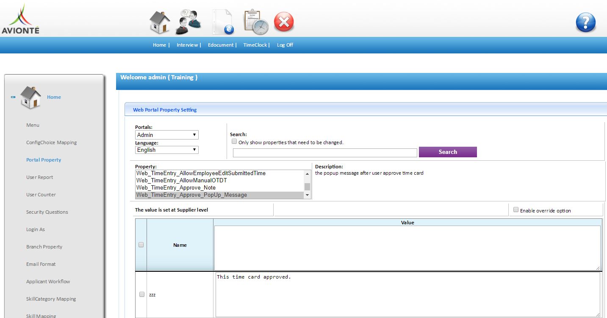Click the purple Search button
607x318 pixels.
point(448,152)
